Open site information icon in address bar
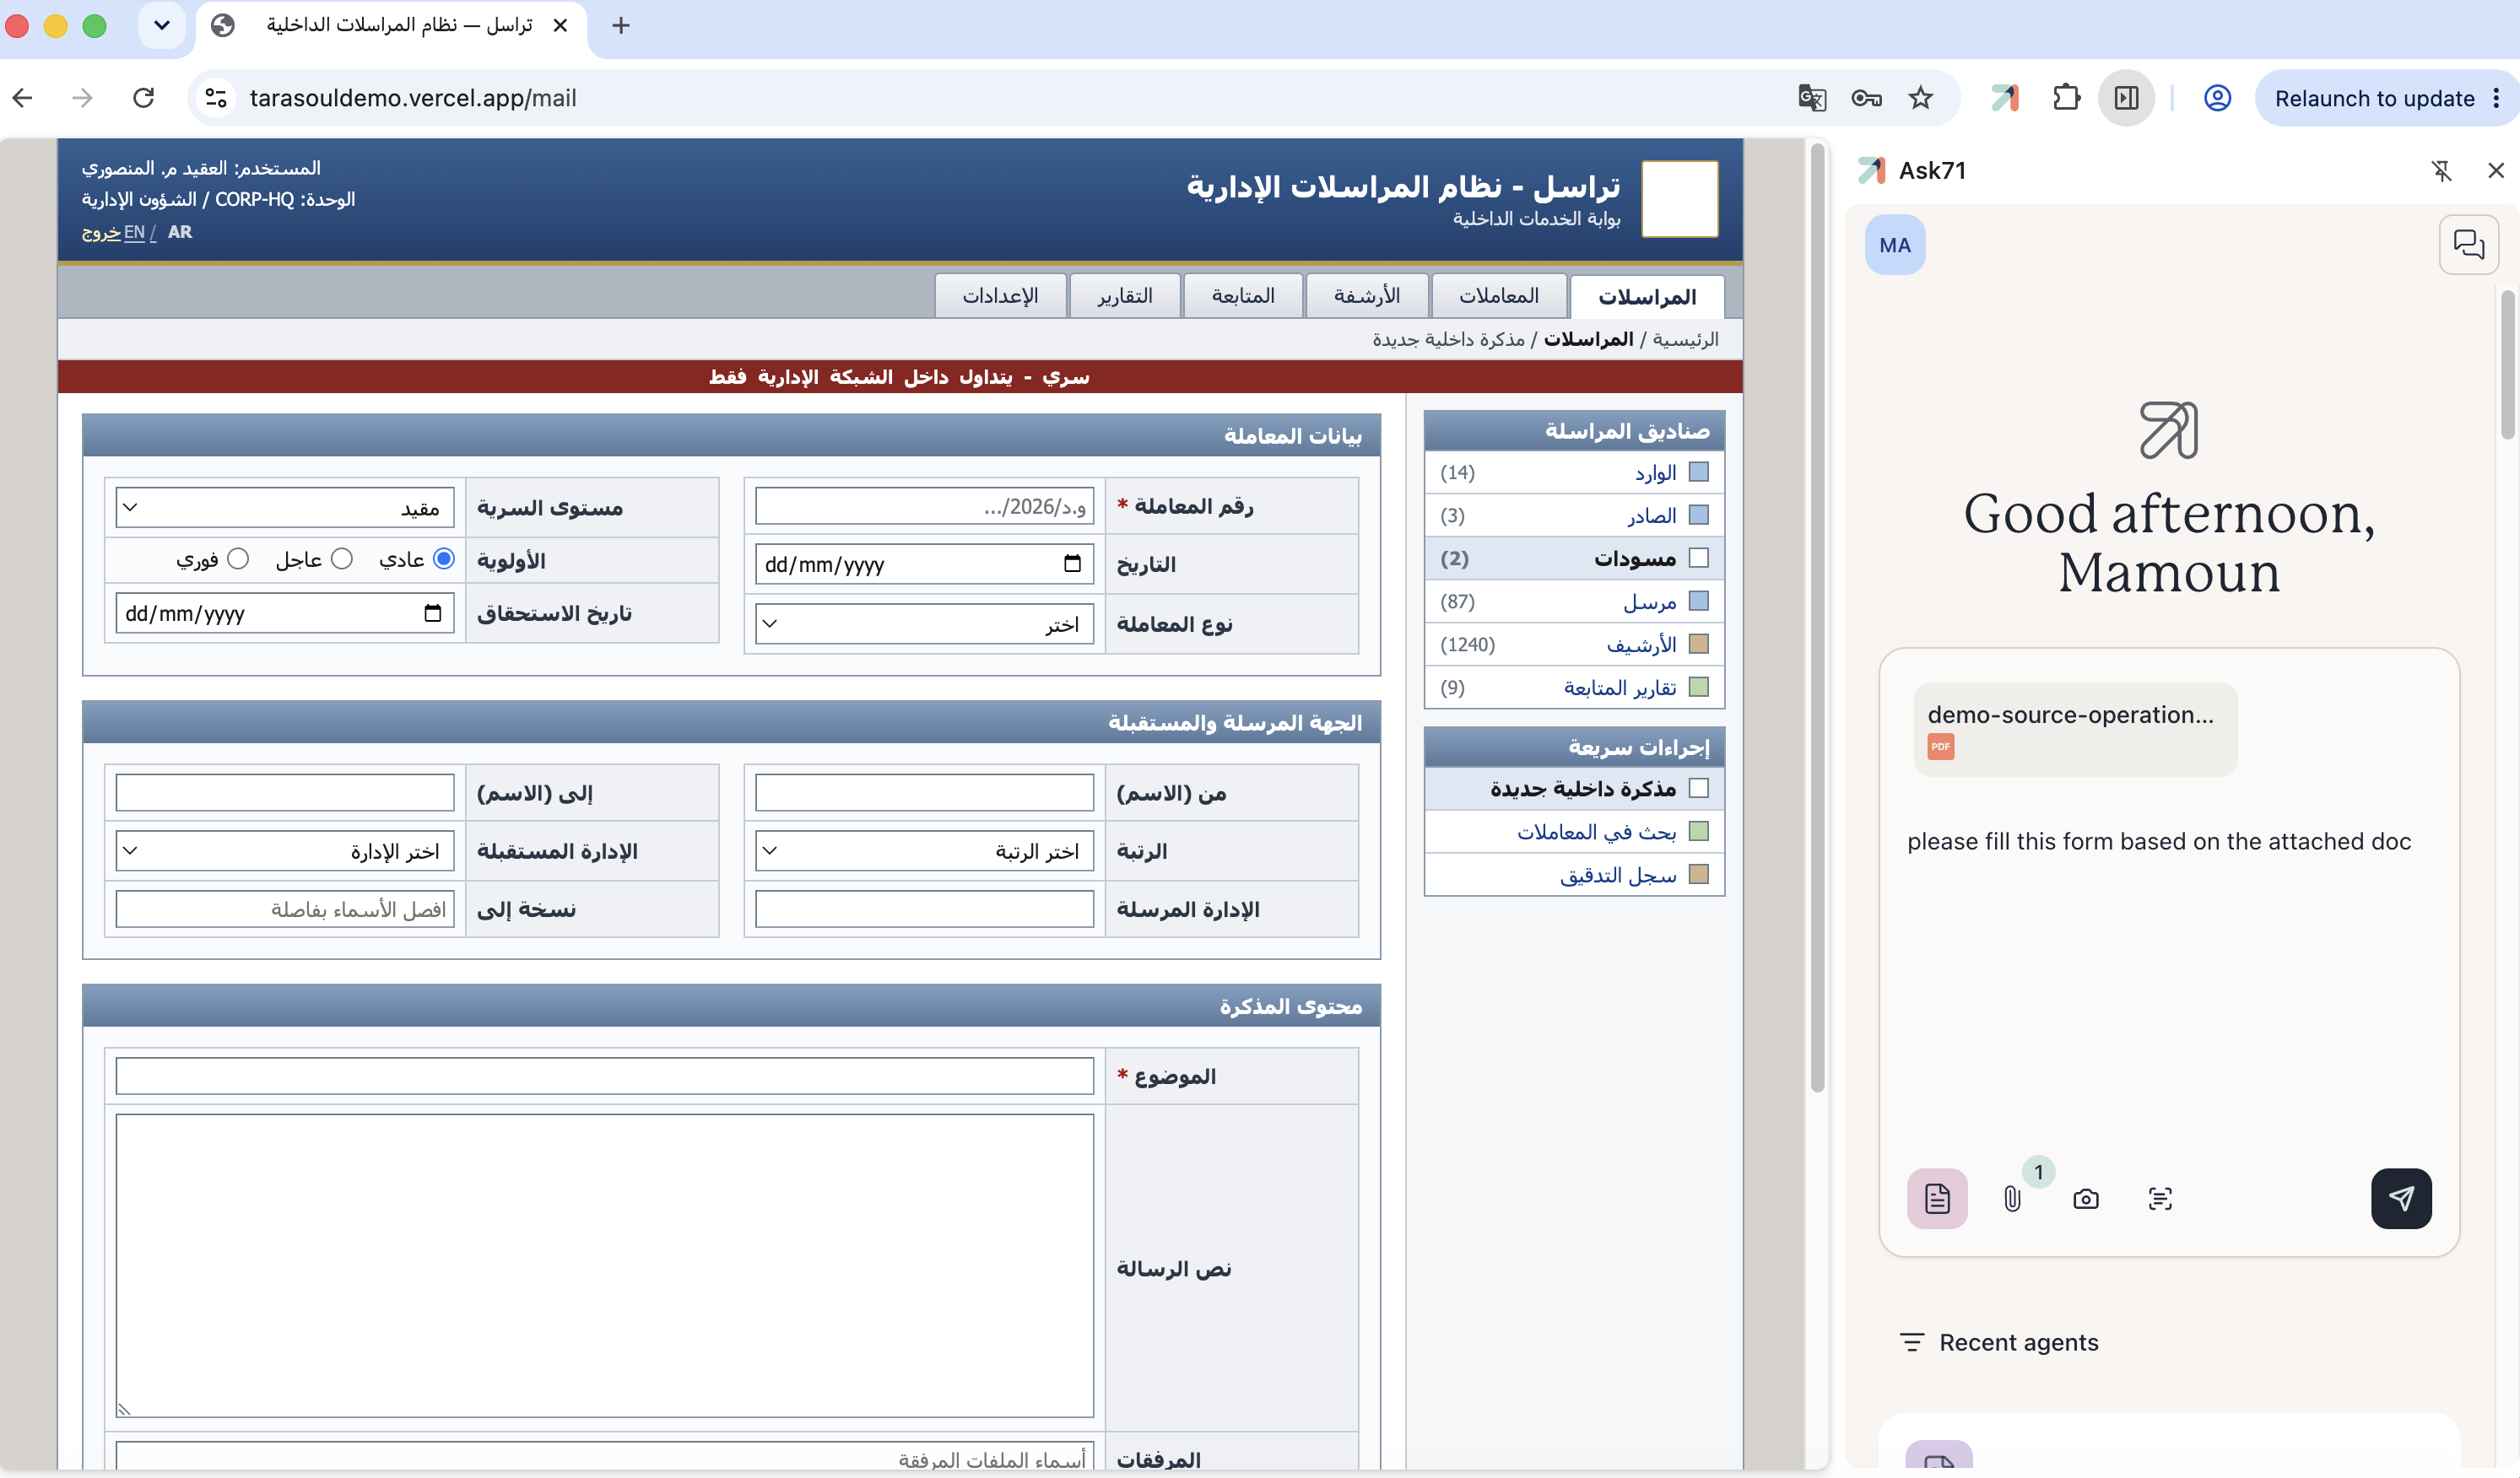 pos(216,98)
